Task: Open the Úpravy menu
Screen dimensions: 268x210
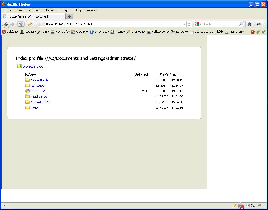Action: 20,10
